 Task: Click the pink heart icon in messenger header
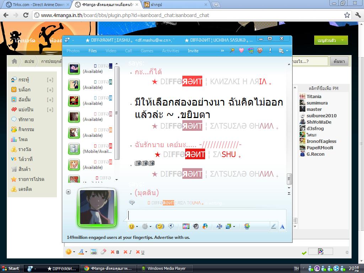(x=241, y=50)
